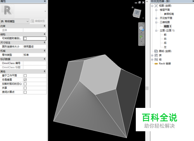Image resolution: width=194 pixels, height=141 pixels.
Task: Collapse the 其他 properties section
Action: [x=45, y=71]
